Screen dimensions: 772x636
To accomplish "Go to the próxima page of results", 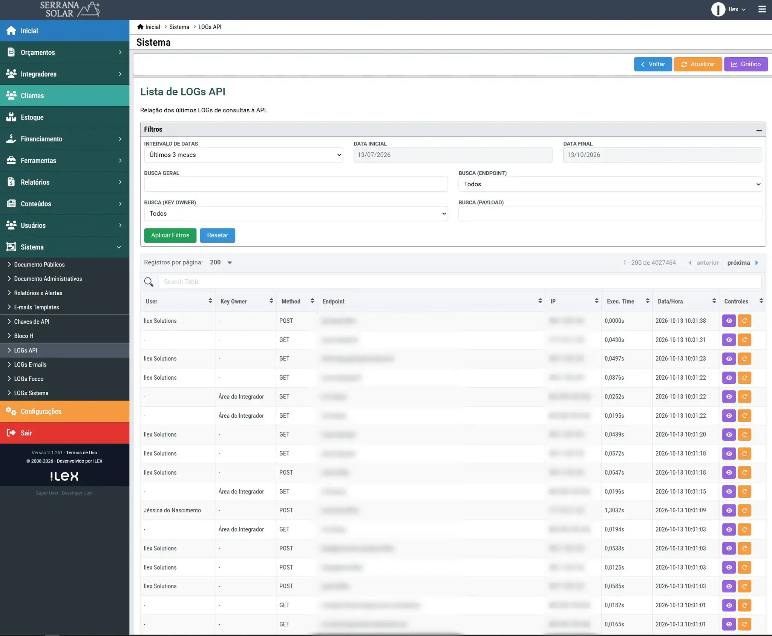I will click(742, 263).
